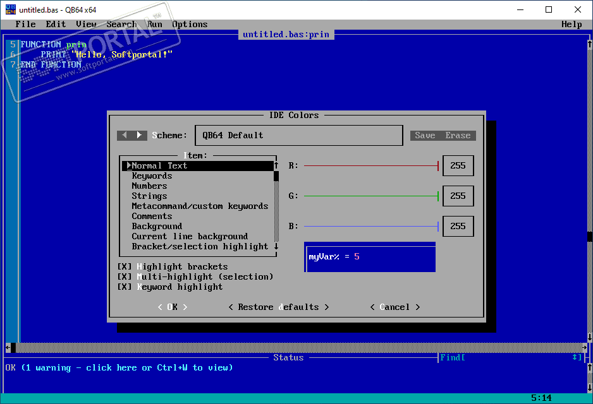Click the Scheme name field
593x404 pixels.
[x=299, y=135]
